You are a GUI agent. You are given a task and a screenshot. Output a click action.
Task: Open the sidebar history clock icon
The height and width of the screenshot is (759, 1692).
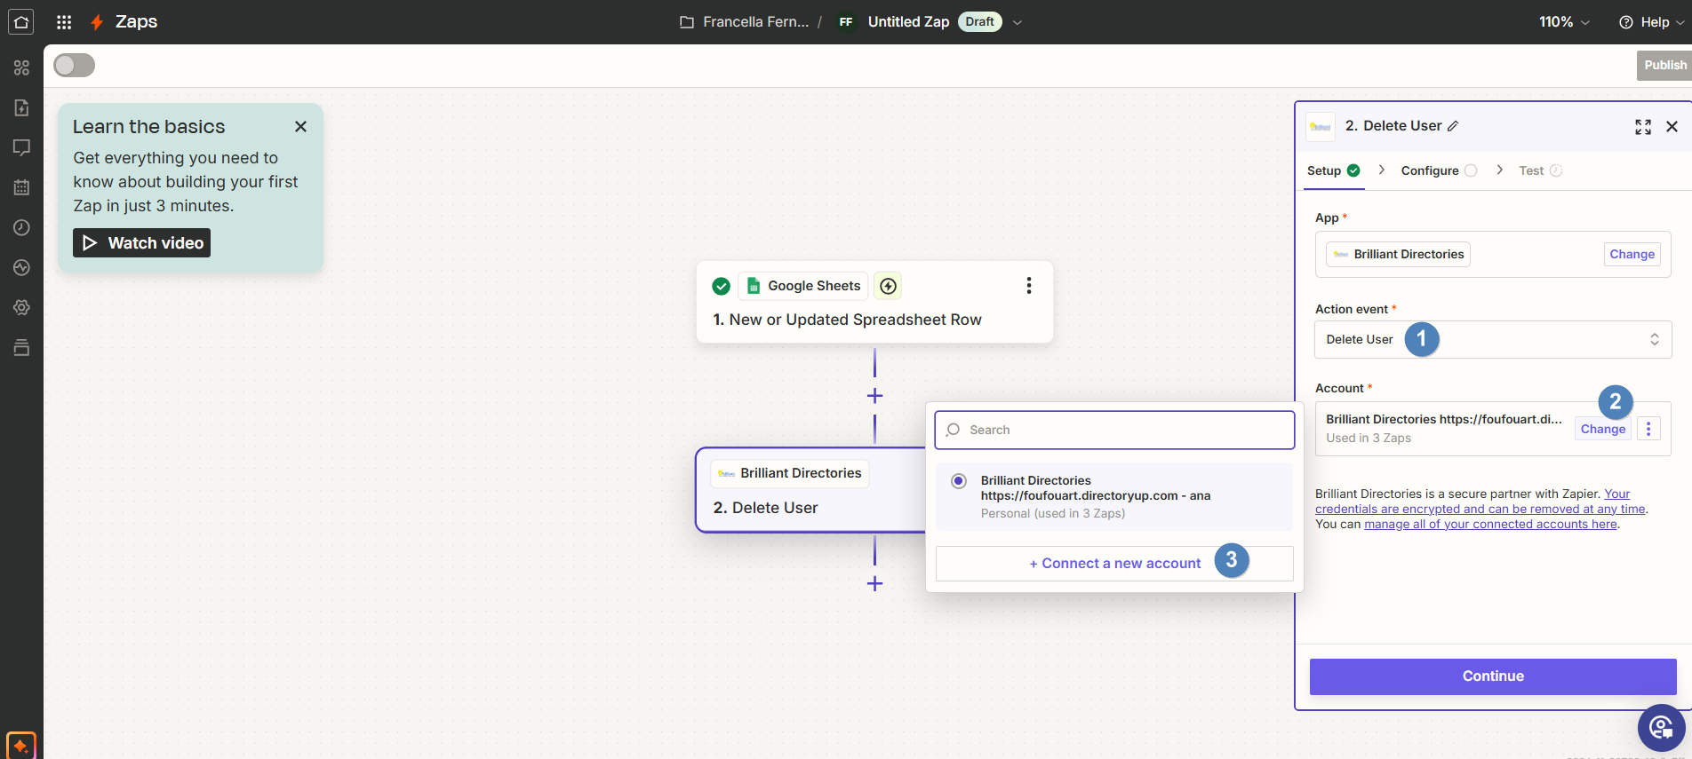(x=21, y=227)
